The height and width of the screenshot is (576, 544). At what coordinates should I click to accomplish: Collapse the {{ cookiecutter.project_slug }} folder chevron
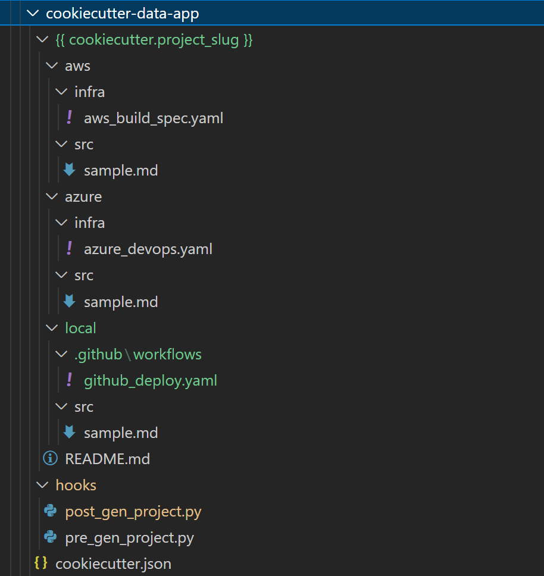pyautogui.click(x=43, y=39)
